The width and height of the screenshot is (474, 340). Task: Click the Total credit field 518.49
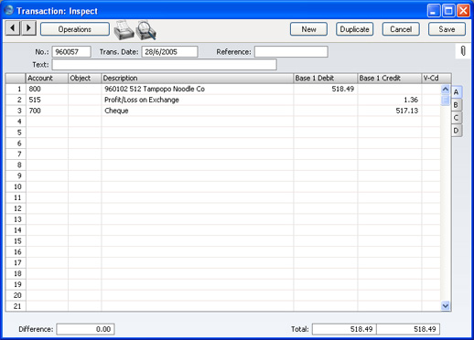408,329
